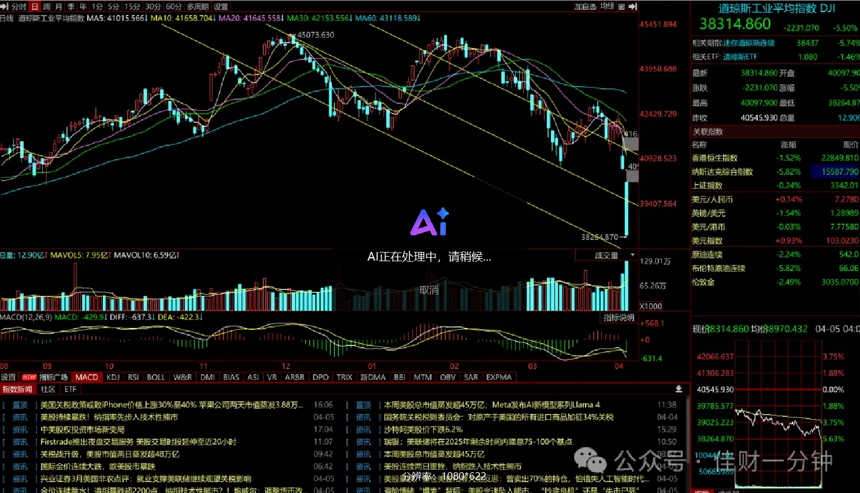Viewport: 860px width, 493px height.
Task: Click 指标说明 indicator description button
Action: click(x=619, y=318)
